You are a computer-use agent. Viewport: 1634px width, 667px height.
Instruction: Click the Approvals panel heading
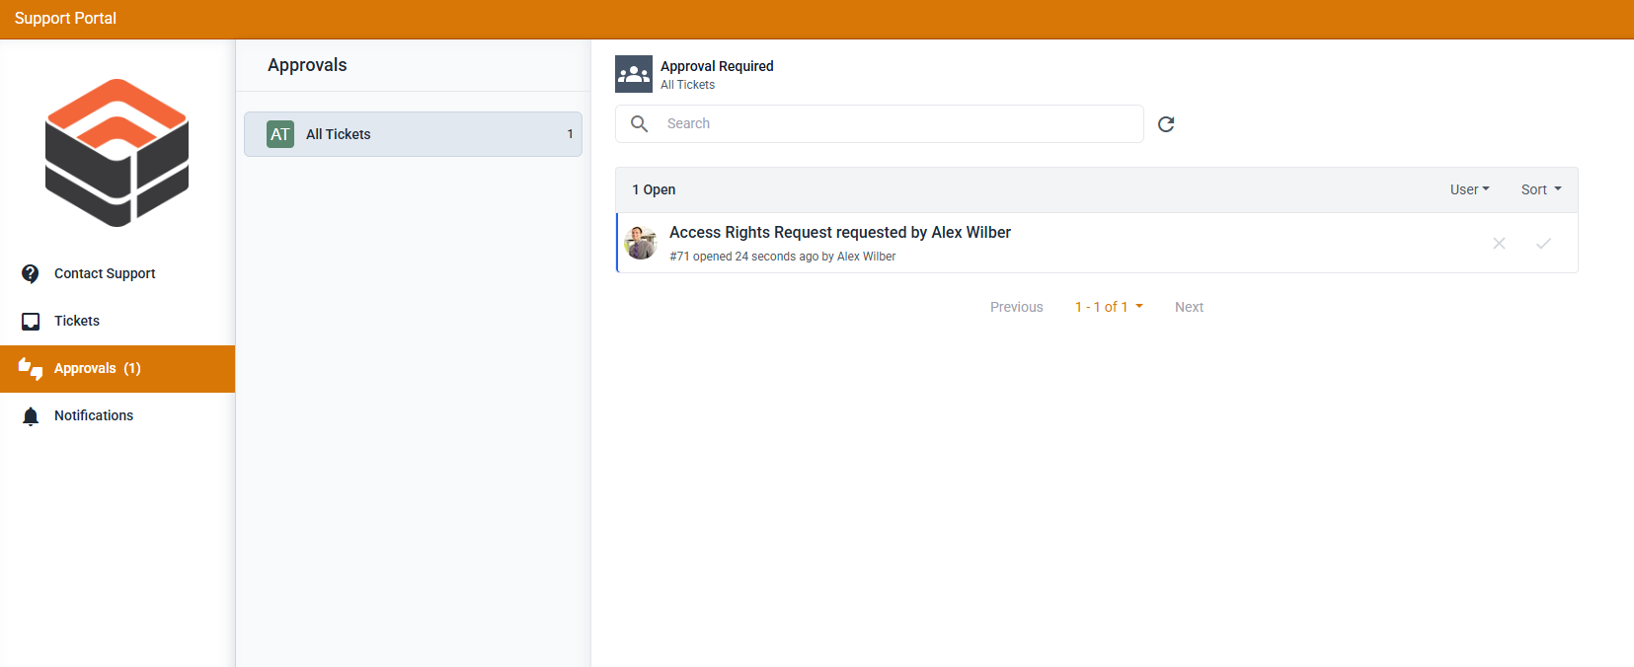pos(307,65)
